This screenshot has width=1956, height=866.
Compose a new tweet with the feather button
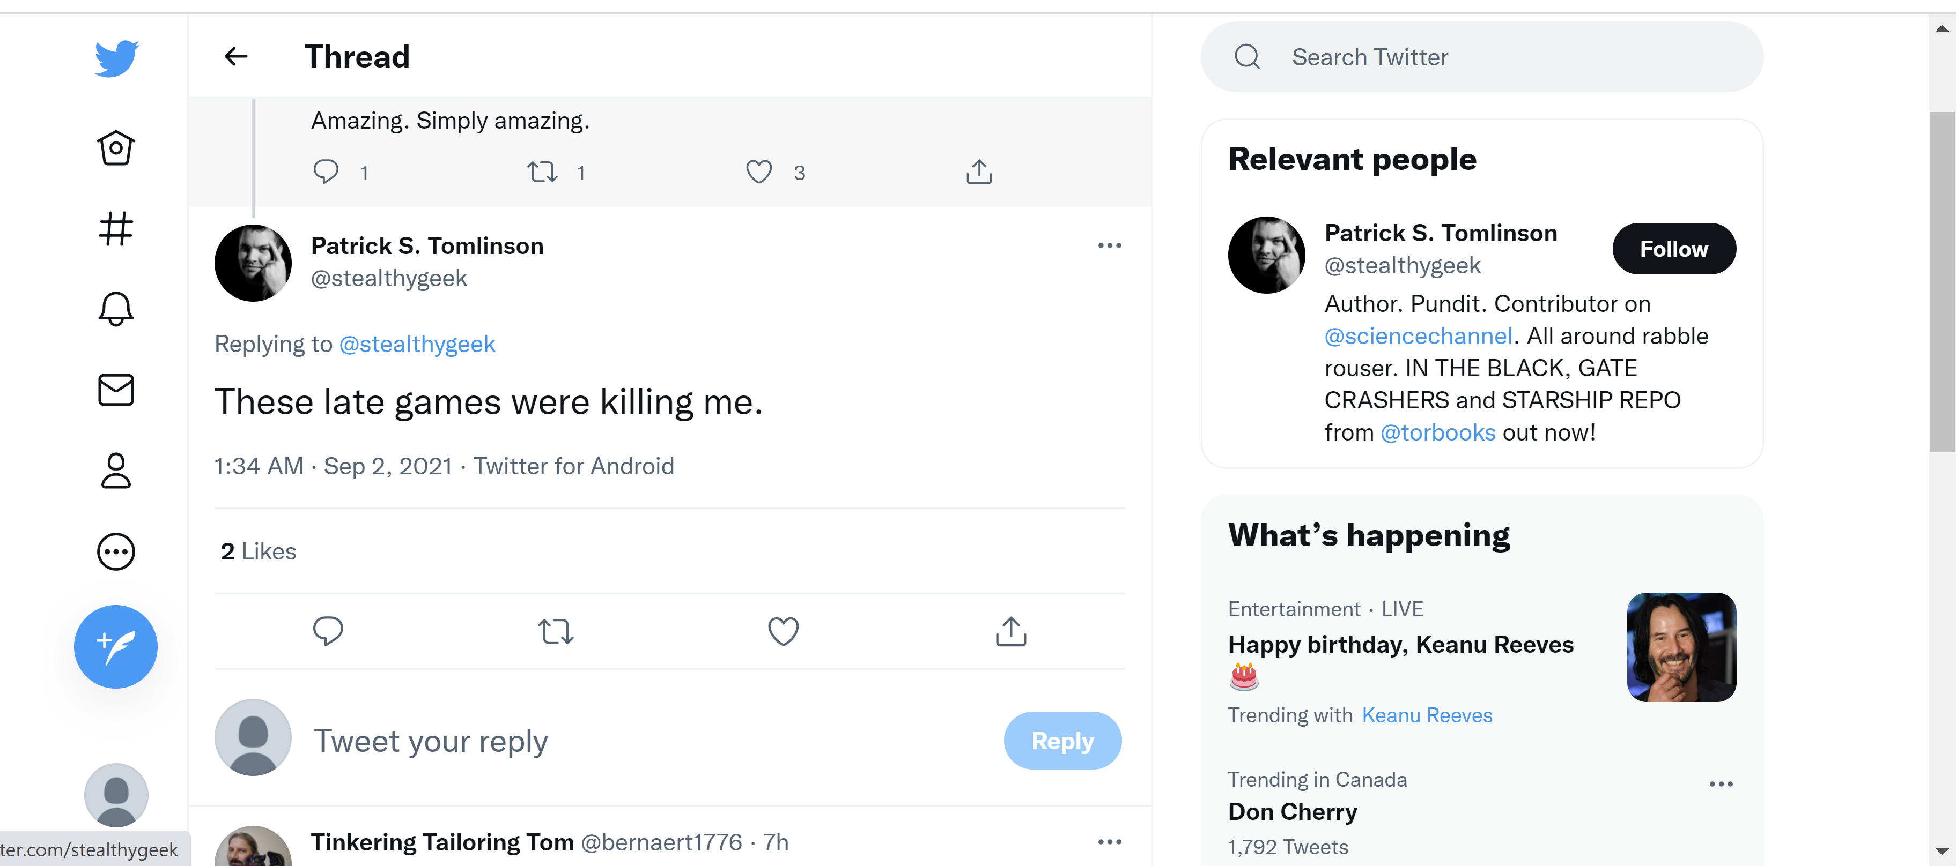click(116, 647)
